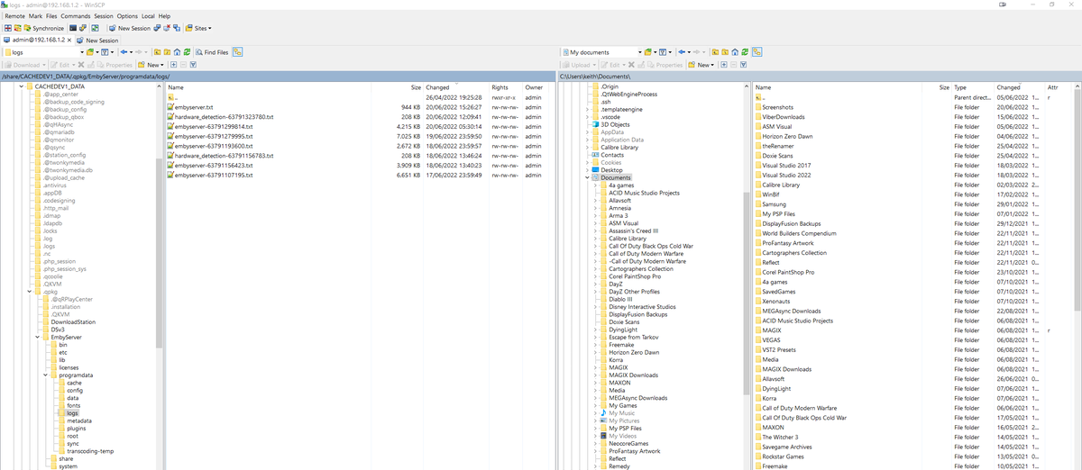1082x470 pixels.
Task: Collapse Documents node in local tree
Action: coord(586,177)
